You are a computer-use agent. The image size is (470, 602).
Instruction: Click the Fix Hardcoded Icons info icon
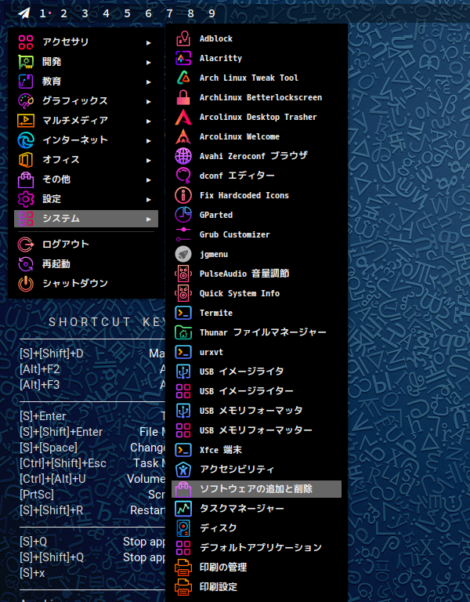[x=183, y=195]
